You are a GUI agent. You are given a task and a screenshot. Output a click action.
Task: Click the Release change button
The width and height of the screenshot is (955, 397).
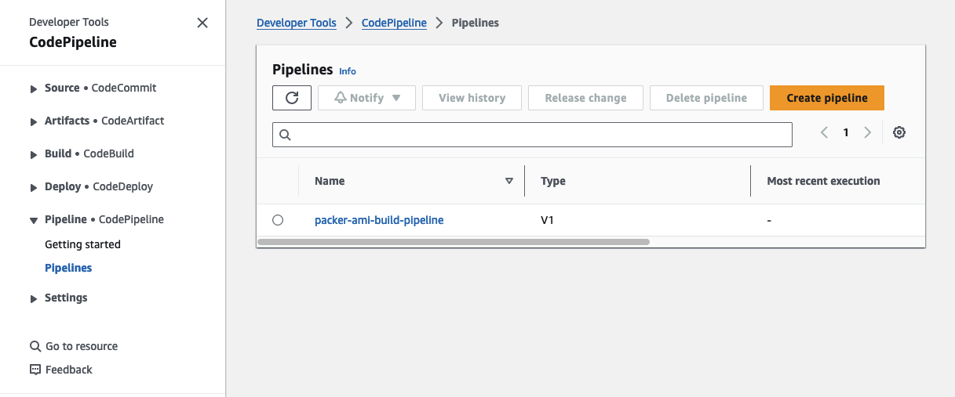pos(585,98)
